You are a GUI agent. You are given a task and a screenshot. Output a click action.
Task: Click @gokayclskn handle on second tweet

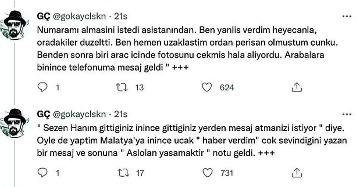(80, 114)
